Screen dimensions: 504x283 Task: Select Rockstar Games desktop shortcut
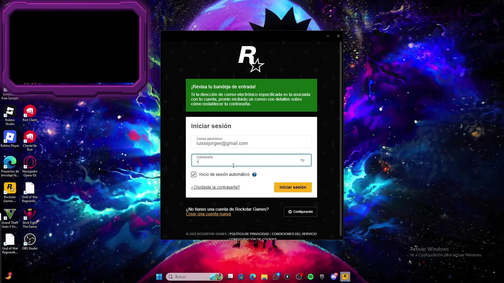[x=10, y=193]
